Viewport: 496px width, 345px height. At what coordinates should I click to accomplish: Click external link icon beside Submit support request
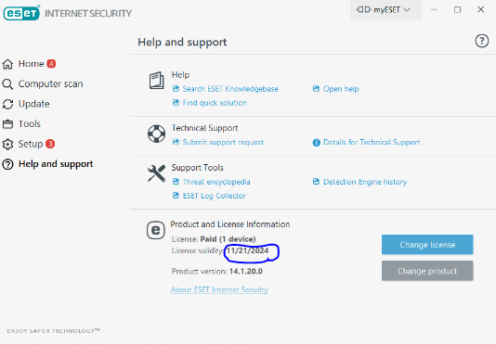tap(176, 142)
